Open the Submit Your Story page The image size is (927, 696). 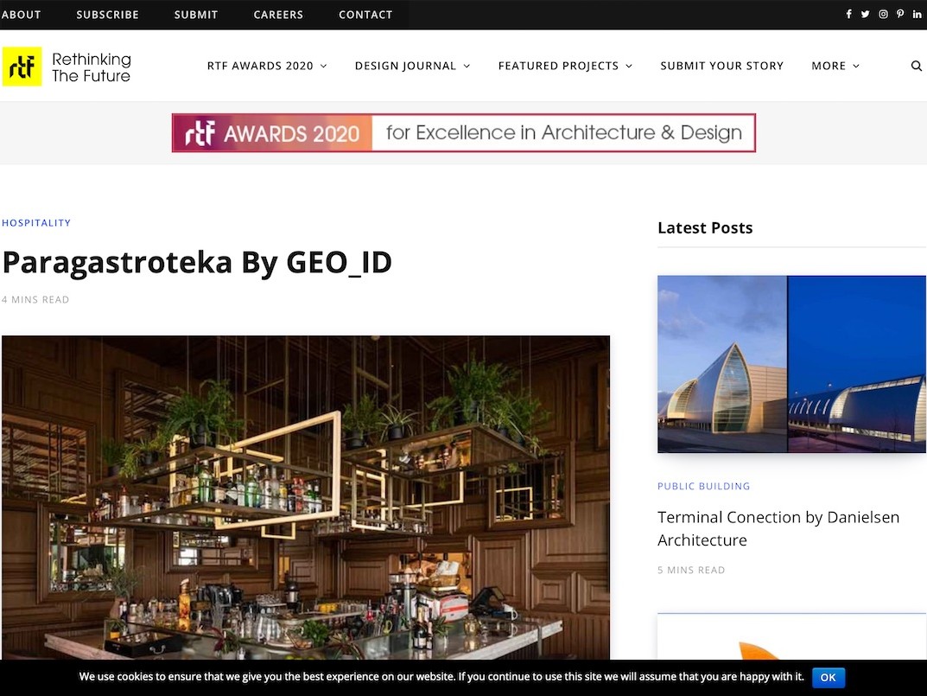(722, 66)
